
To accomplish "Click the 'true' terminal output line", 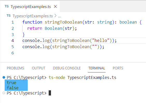I will pyautogui.click(x=11, y=83).
